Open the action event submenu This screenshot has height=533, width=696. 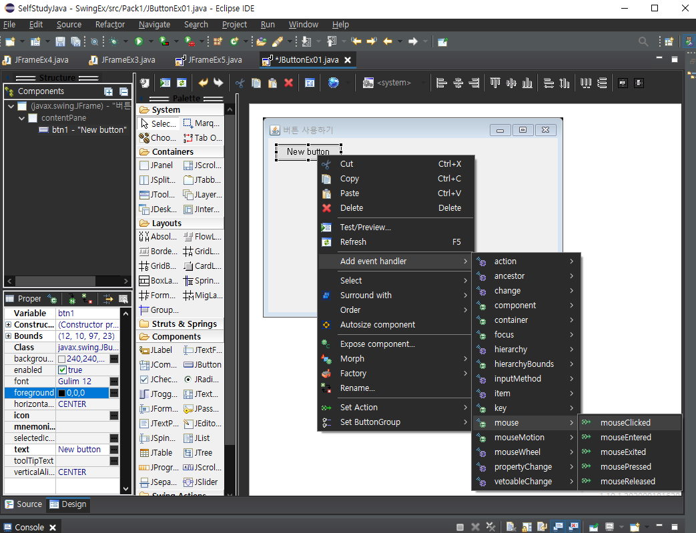tap(526, 261)
